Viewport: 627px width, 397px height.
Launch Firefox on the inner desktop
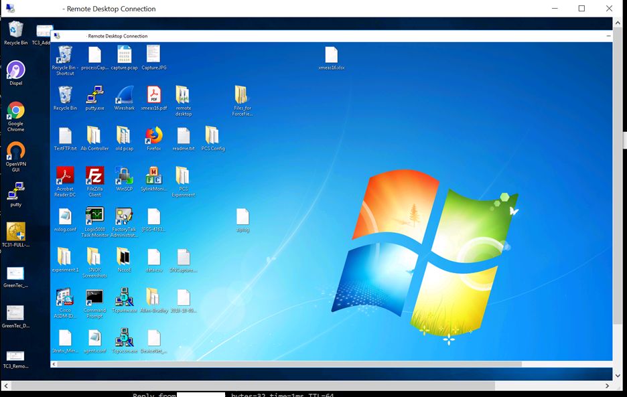click(153, 139)
